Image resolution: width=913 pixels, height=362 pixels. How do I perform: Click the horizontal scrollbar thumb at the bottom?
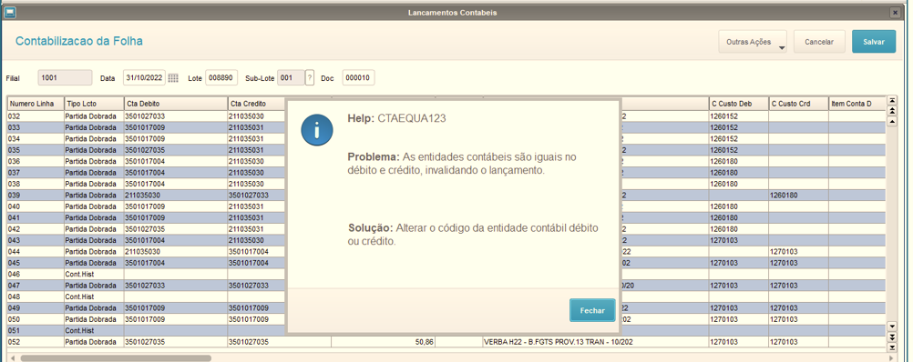(116, 358)
